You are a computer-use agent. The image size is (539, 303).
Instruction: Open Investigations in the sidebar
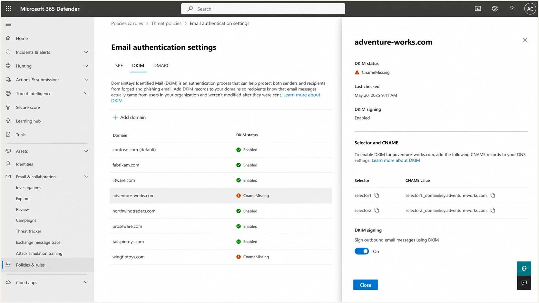[x=29, y=188]
